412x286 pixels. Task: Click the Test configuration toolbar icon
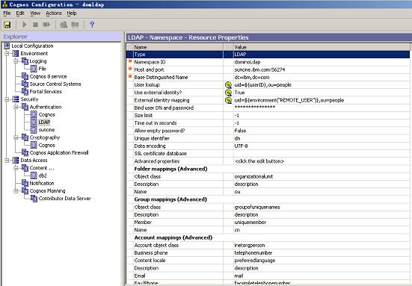click(64, 25)
